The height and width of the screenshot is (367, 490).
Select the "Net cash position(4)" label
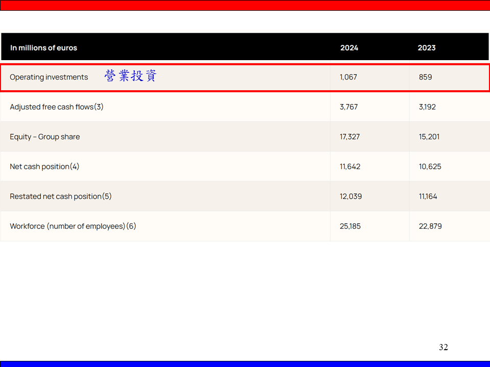click(44, 167)
